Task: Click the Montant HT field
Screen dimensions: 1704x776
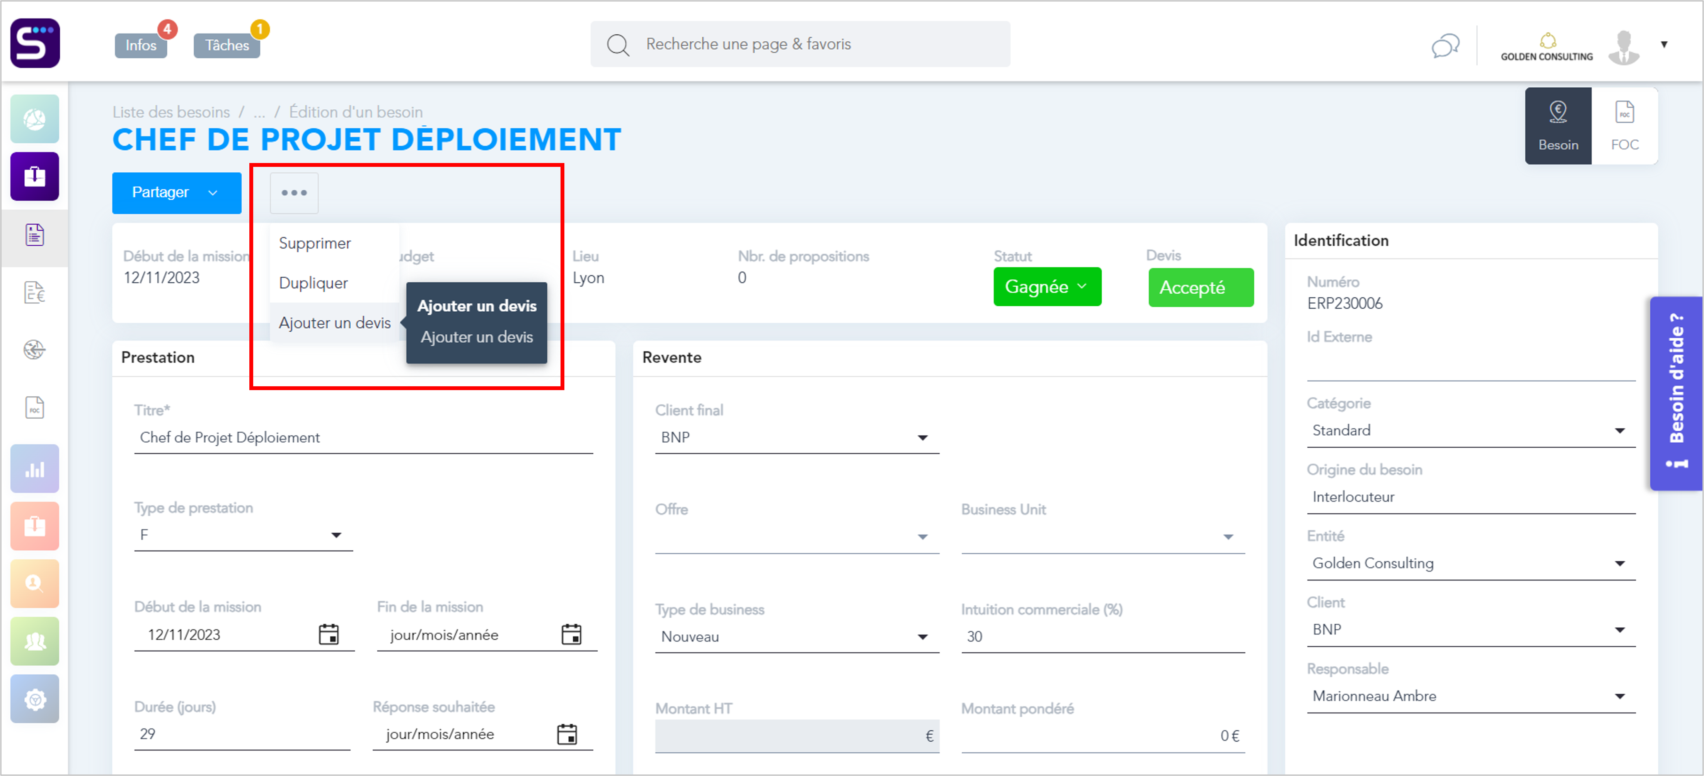Action: coord(797,736)
